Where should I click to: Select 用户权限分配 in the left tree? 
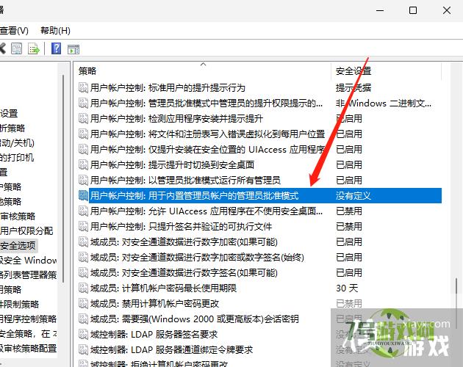26,230
